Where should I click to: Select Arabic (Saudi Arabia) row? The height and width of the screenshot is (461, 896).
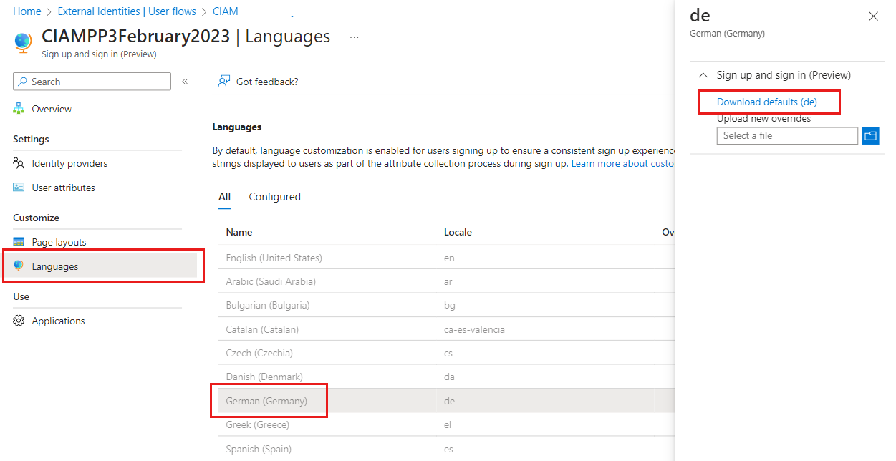pos(446,281)
